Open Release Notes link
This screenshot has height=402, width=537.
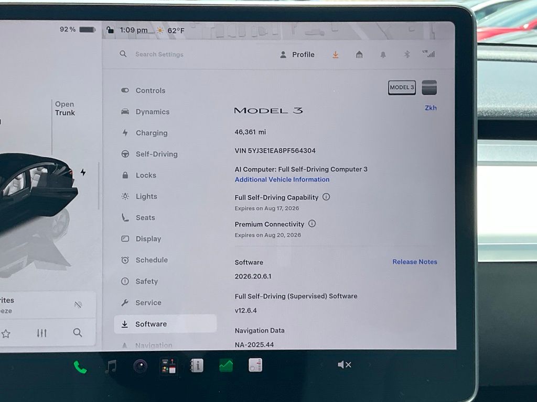[x=415, y=262]
